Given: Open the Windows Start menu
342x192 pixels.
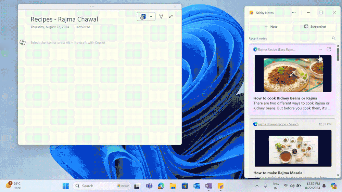Looking at the screenshot, I should [66, 186].
